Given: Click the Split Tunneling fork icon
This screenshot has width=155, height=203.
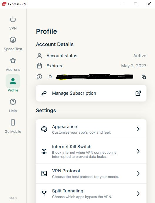Looking at the screenshot, I should [x=44, y=194].
